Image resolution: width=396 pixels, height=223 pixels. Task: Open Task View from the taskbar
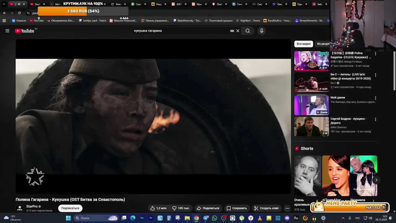(124, 218)
